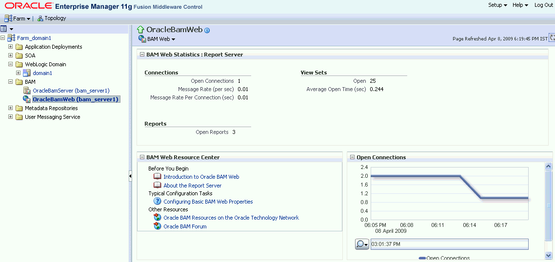The height and width of the screenshot is (262, 555).
Task: Expand the domain1 node
Action: 19,73
